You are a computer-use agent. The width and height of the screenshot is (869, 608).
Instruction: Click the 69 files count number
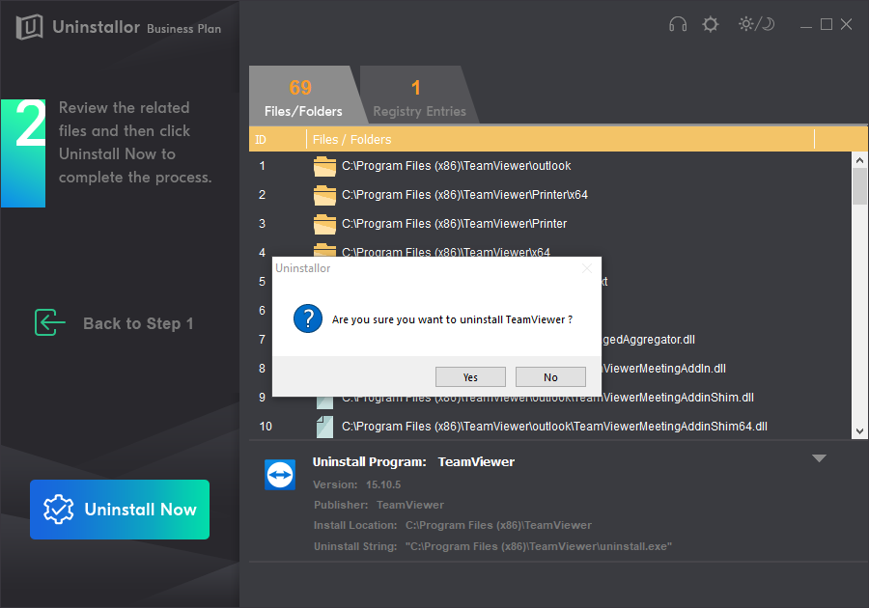[300, 88]
